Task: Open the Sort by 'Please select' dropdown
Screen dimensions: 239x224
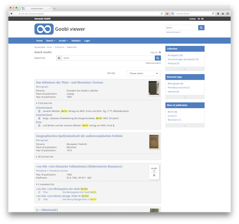Action: click(x=144, y=74)
